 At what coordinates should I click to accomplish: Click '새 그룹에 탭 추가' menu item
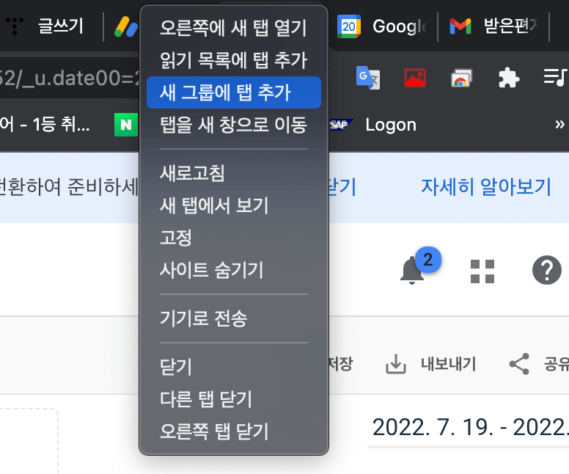tap(234, 92)
